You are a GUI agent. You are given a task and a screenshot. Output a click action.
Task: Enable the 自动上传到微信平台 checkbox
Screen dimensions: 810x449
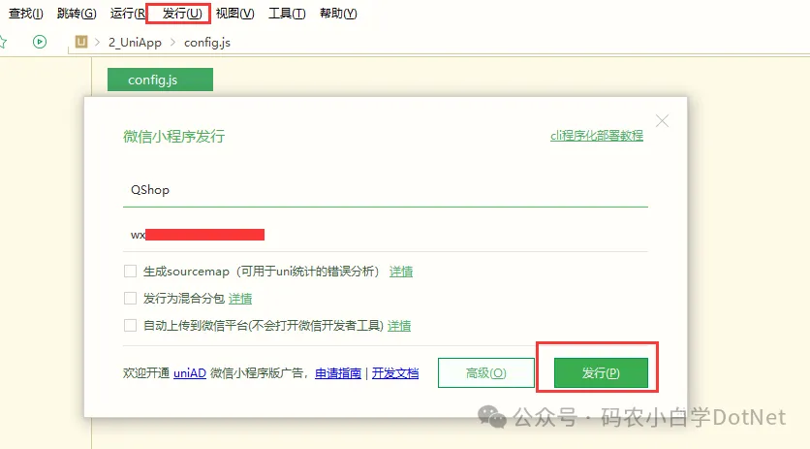[130, 326]
